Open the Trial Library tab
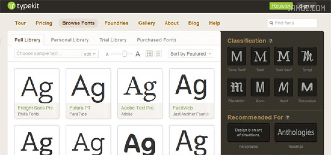 click(x=113, y=40)
